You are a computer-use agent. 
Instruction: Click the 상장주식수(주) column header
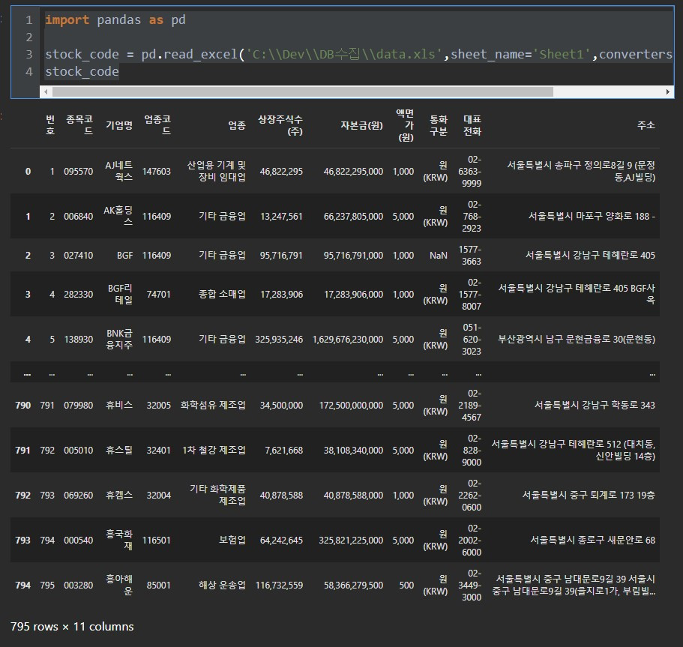point(280,125)
